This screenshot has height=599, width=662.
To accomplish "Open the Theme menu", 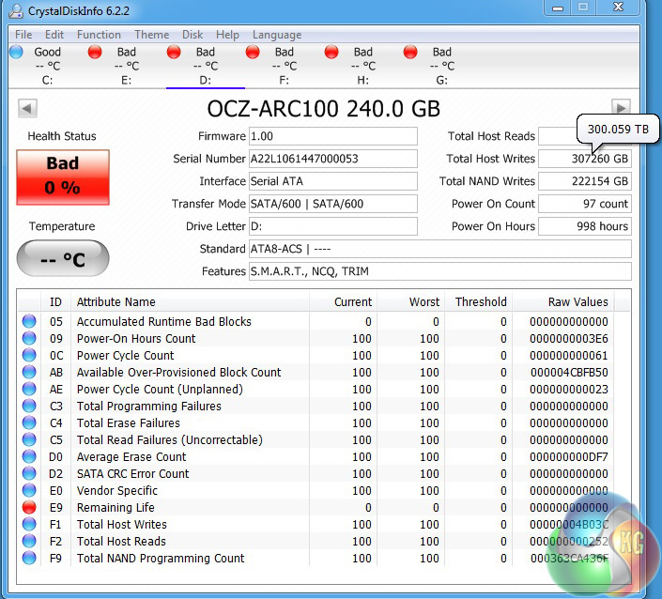I will 151,35.
